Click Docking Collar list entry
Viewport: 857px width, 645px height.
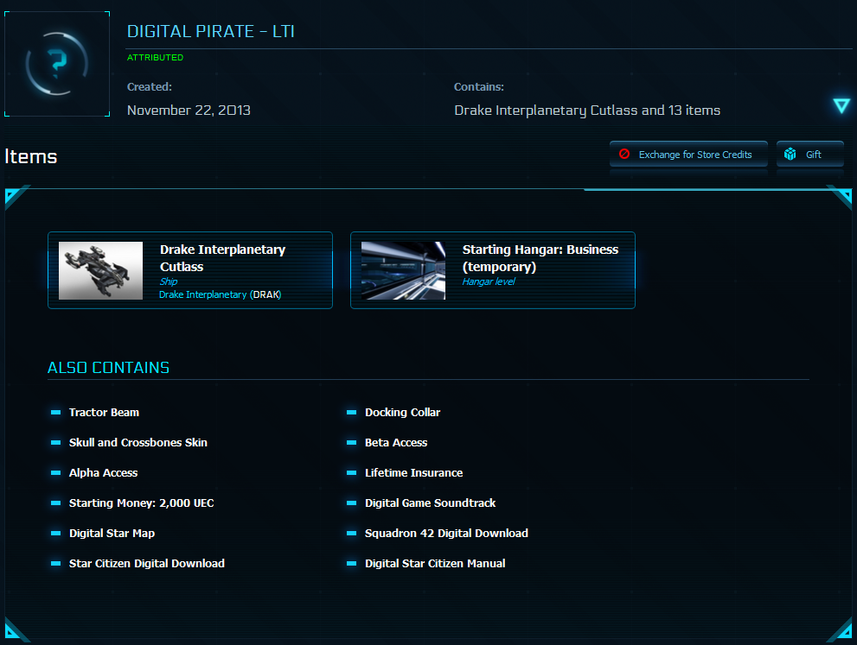403,413
